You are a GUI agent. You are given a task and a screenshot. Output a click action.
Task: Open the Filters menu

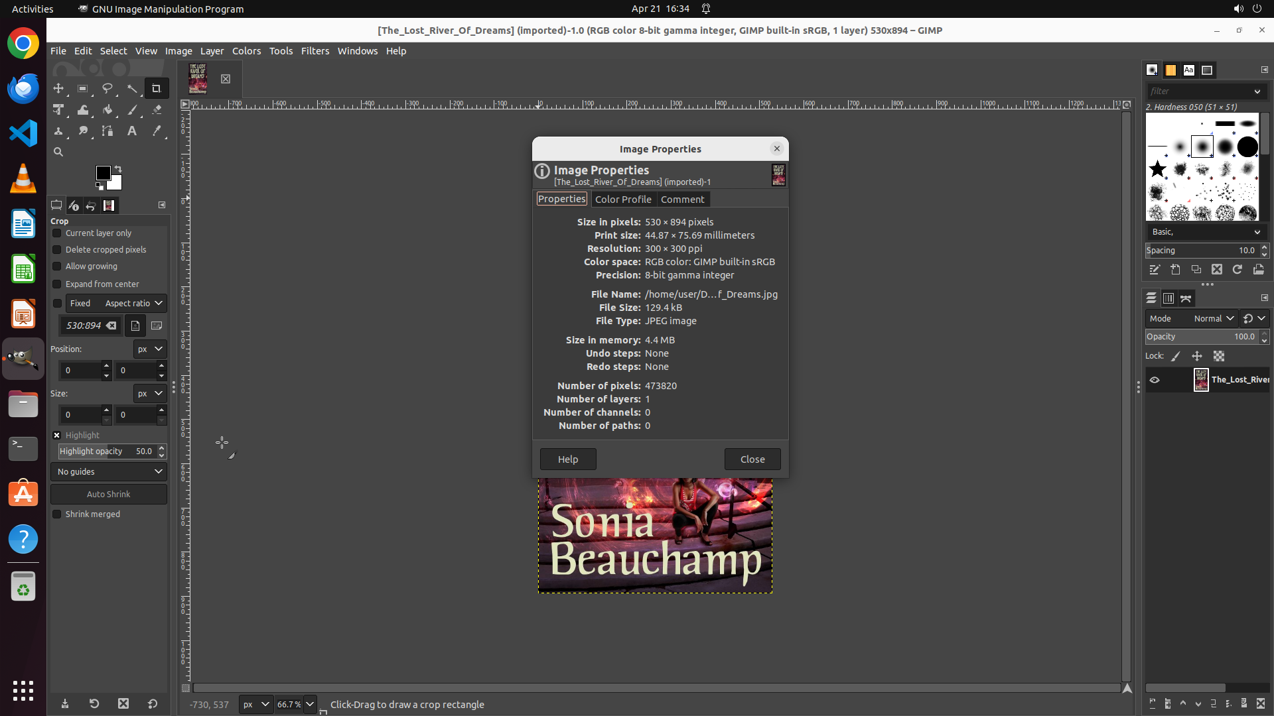[x=315, y=51]
